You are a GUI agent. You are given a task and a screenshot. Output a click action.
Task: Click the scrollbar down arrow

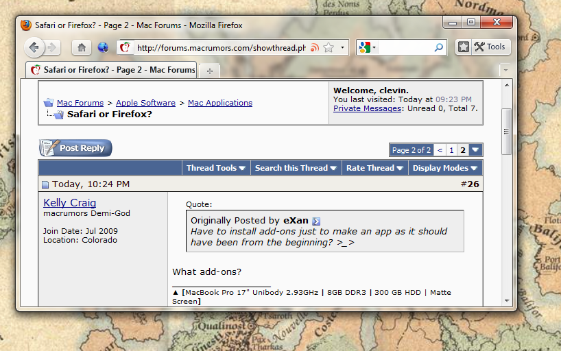point(507,300)
